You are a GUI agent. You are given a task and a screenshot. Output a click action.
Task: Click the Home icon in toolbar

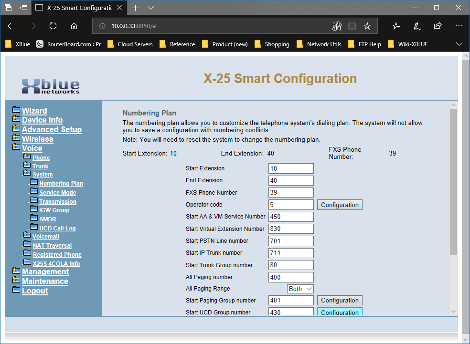click(74, 26)
